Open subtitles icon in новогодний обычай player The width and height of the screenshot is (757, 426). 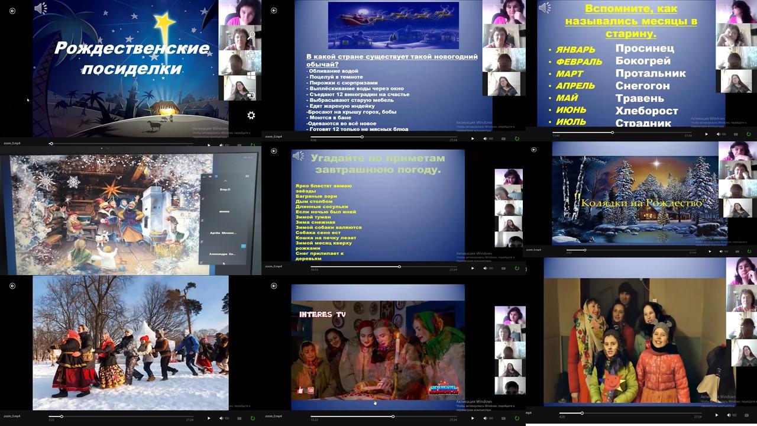[x=504, y=138]
